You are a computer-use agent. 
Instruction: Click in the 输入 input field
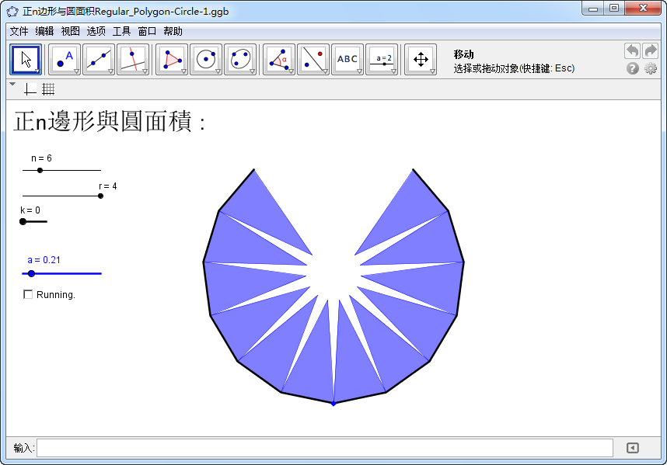click(324, 448)
